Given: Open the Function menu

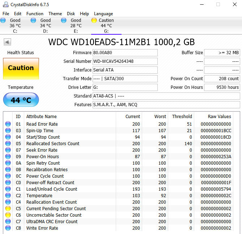Looking at the screenshot, I should [x=35, y=14].
